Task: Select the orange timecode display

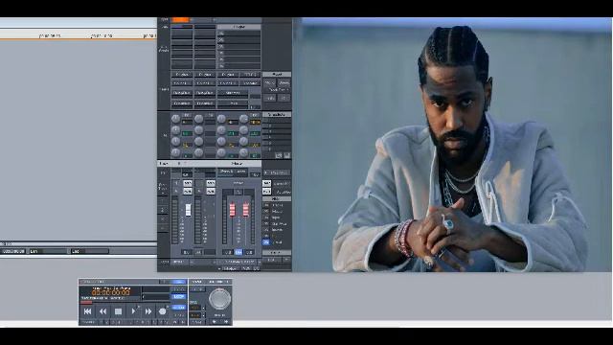Action: coord(111,292)
